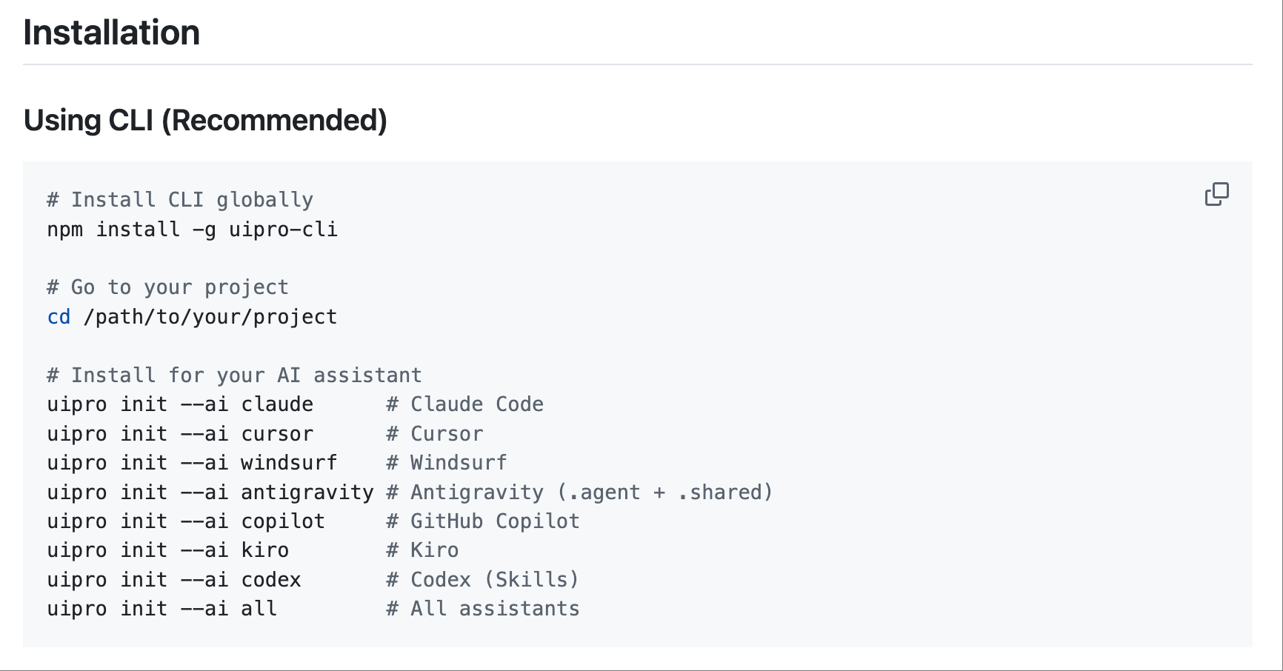Click the 'uipro init --ai antigravity' command
This screenshot has width=1283, height=671.
click(210, 493)
